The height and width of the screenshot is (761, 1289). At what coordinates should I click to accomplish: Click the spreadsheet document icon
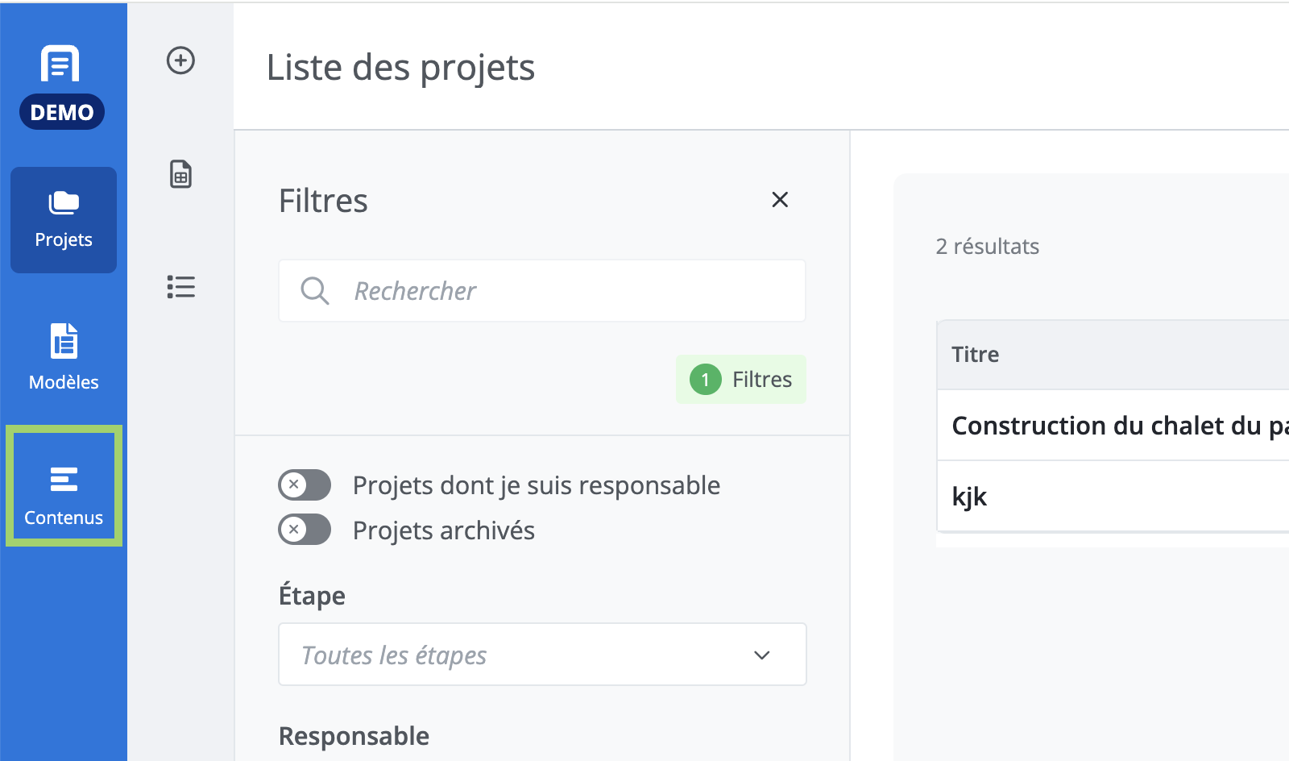click(x=180, y=174)
